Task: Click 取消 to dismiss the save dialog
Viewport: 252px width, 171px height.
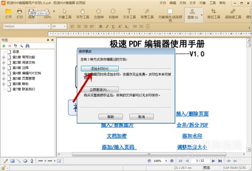Action: (x=142, y=116)
